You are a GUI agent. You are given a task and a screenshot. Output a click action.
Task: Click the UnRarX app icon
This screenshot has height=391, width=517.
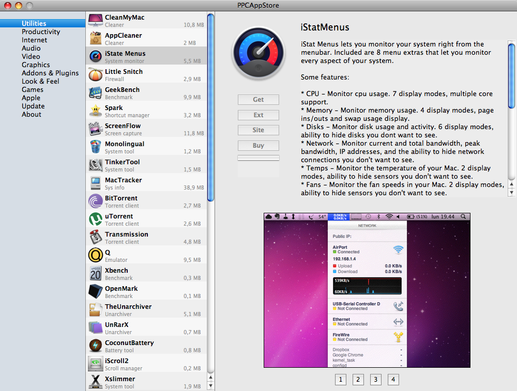[x=96, y=328]
